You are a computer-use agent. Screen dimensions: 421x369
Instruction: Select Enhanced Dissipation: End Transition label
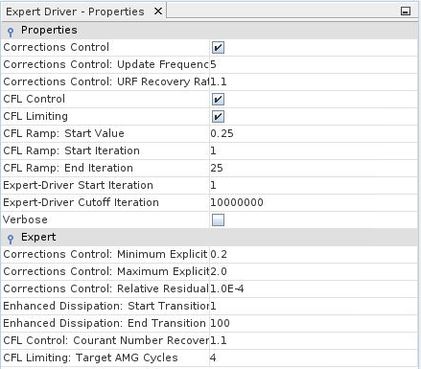coord(105,323)
